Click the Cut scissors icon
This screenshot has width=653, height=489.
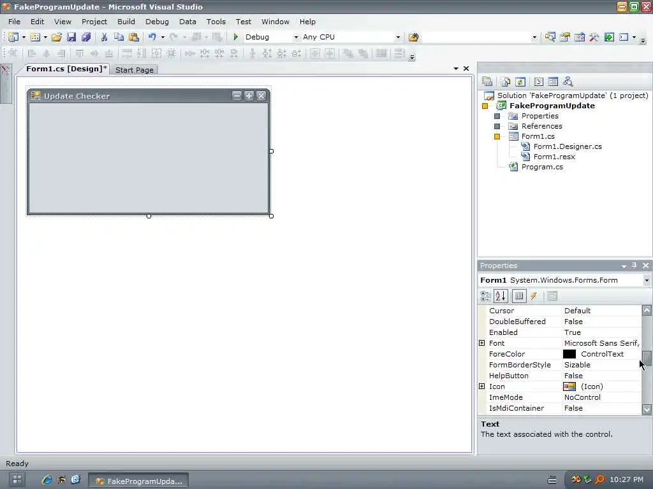coord(104,37)
